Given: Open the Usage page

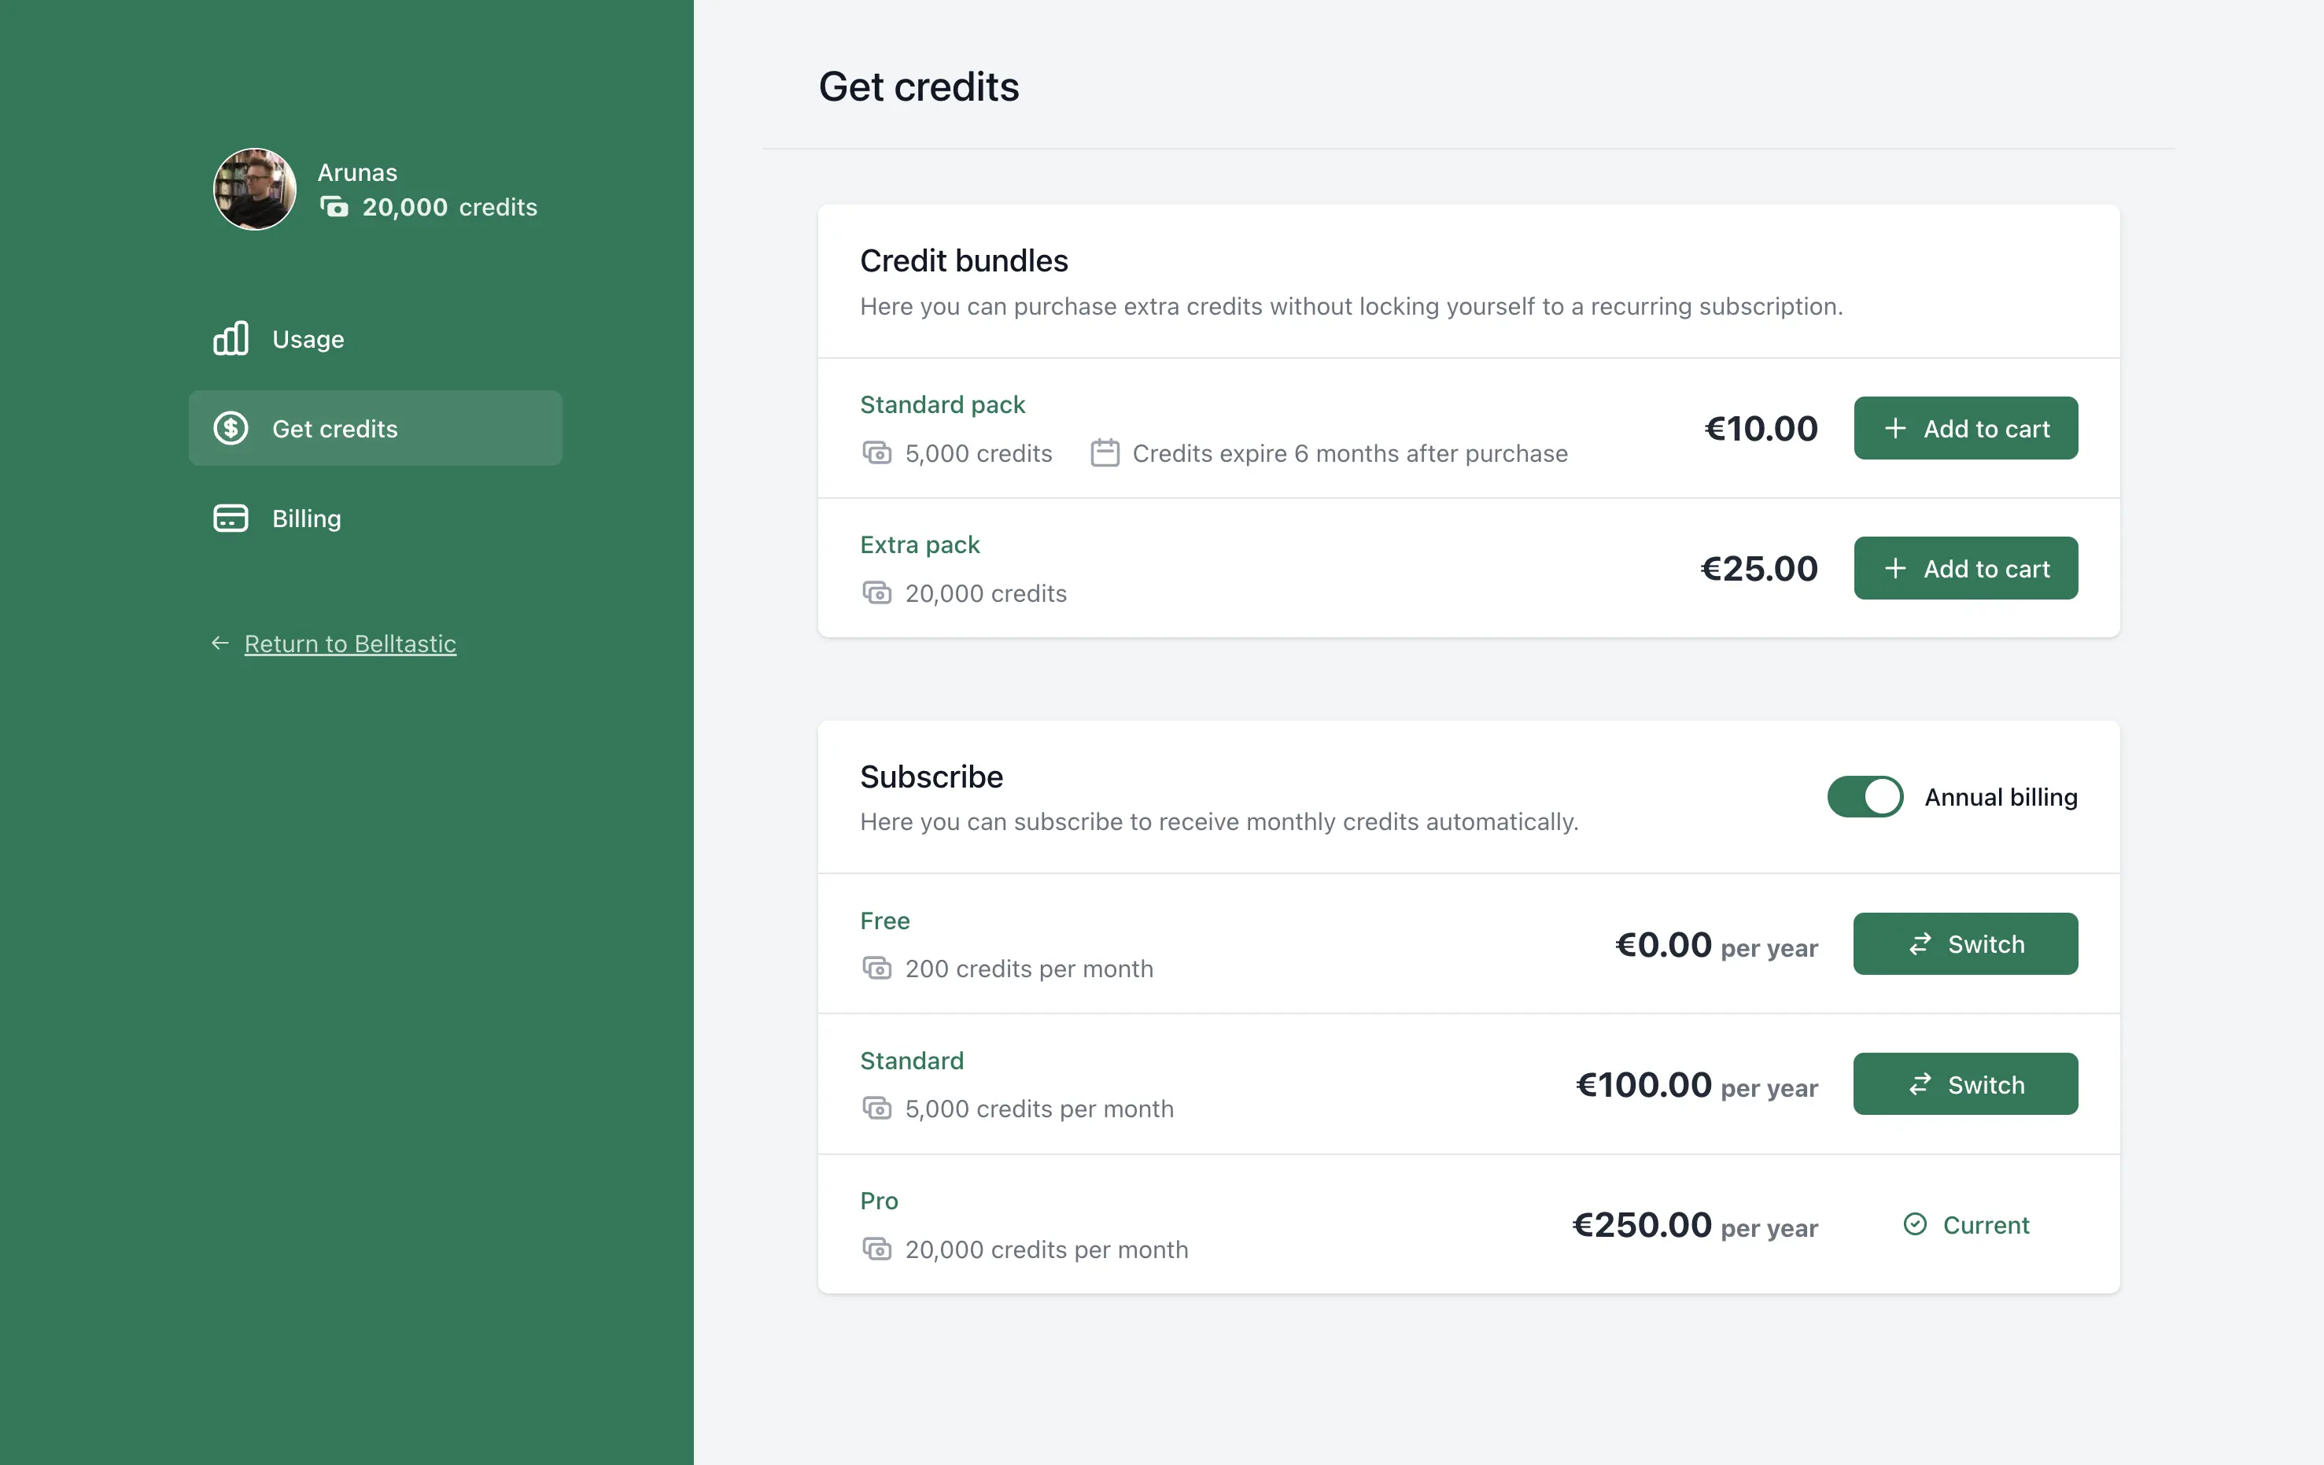Looking at the screenshot, I should (x=308, y=340).
